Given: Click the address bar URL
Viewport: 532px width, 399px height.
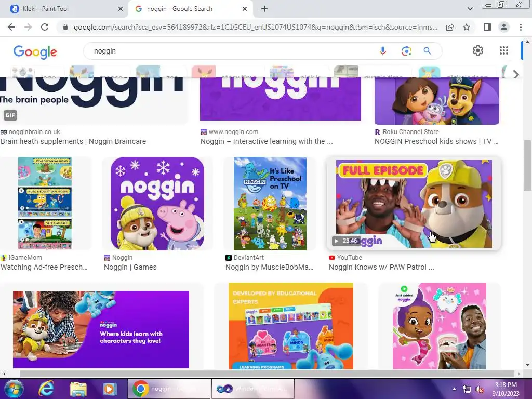Looking at the screenshot, I should point(256,27).
